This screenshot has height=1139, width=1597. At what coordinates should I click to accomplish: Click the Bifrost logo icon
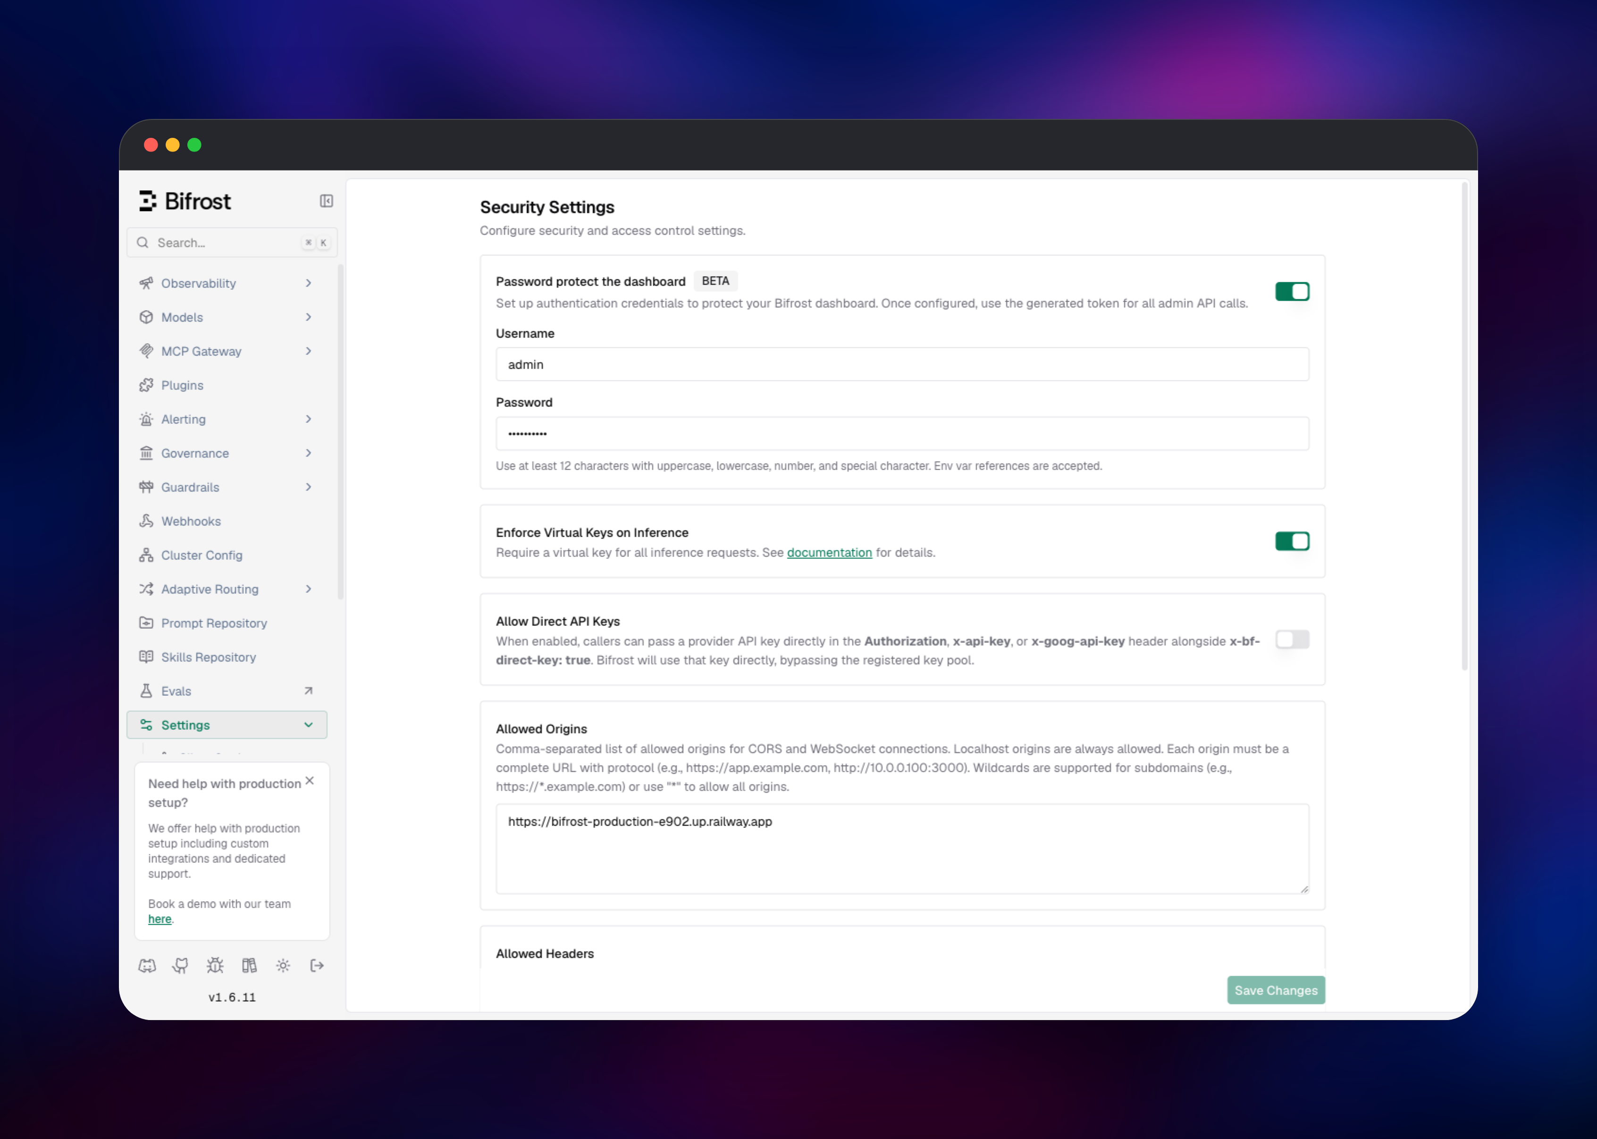click(x=147, y=201)
